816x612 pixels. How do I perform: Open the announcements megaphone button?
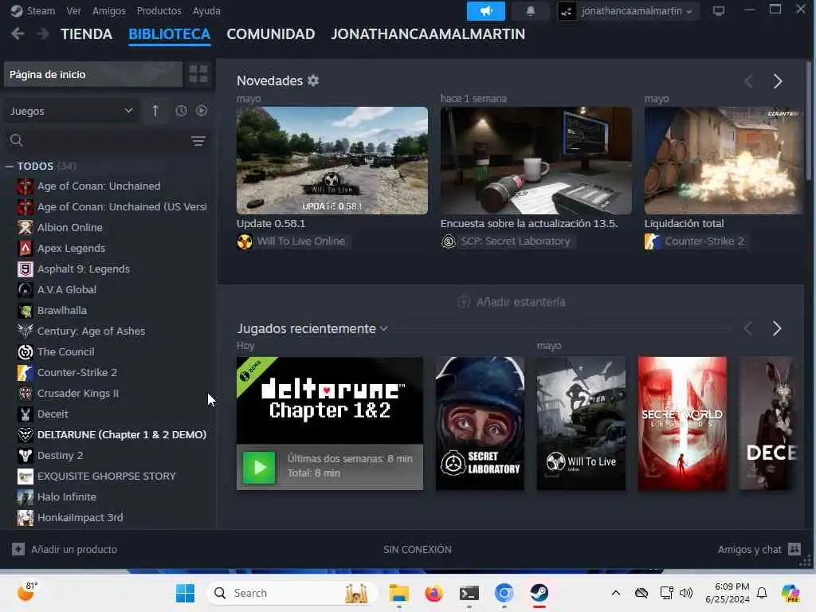pyautogui.click(x=485, y=11)
